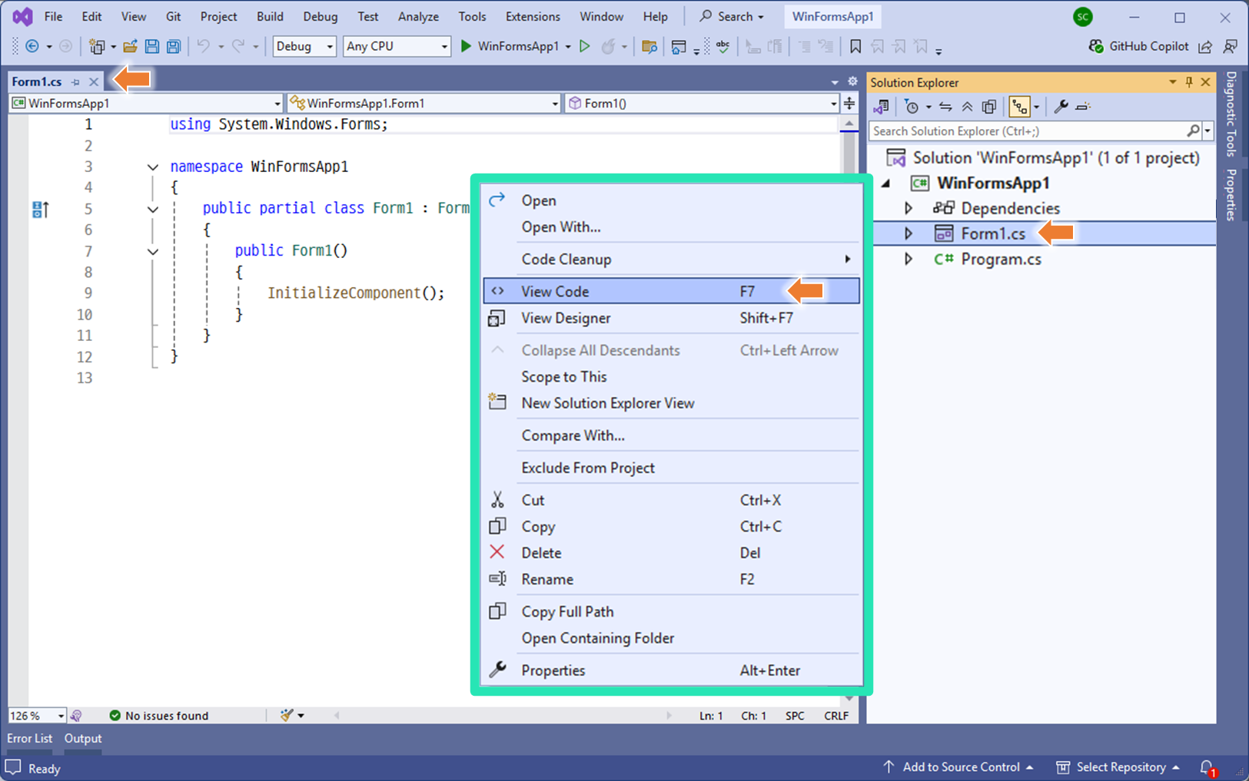The image size is (1249, 781).
Task: Open the Extensions menu
Action: coord(533,16)
